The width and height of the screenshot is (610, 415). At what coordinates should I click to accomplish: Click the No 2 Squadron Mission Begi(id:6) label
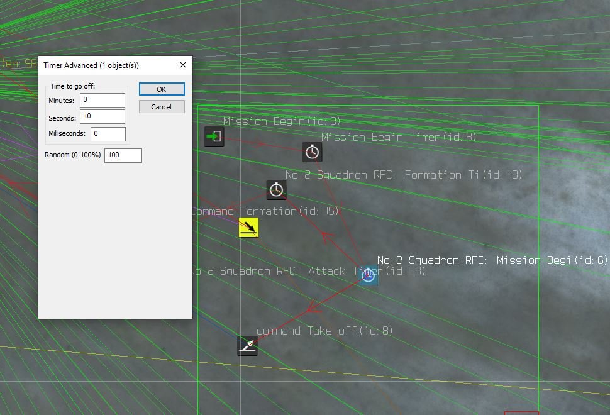[492, 260]
